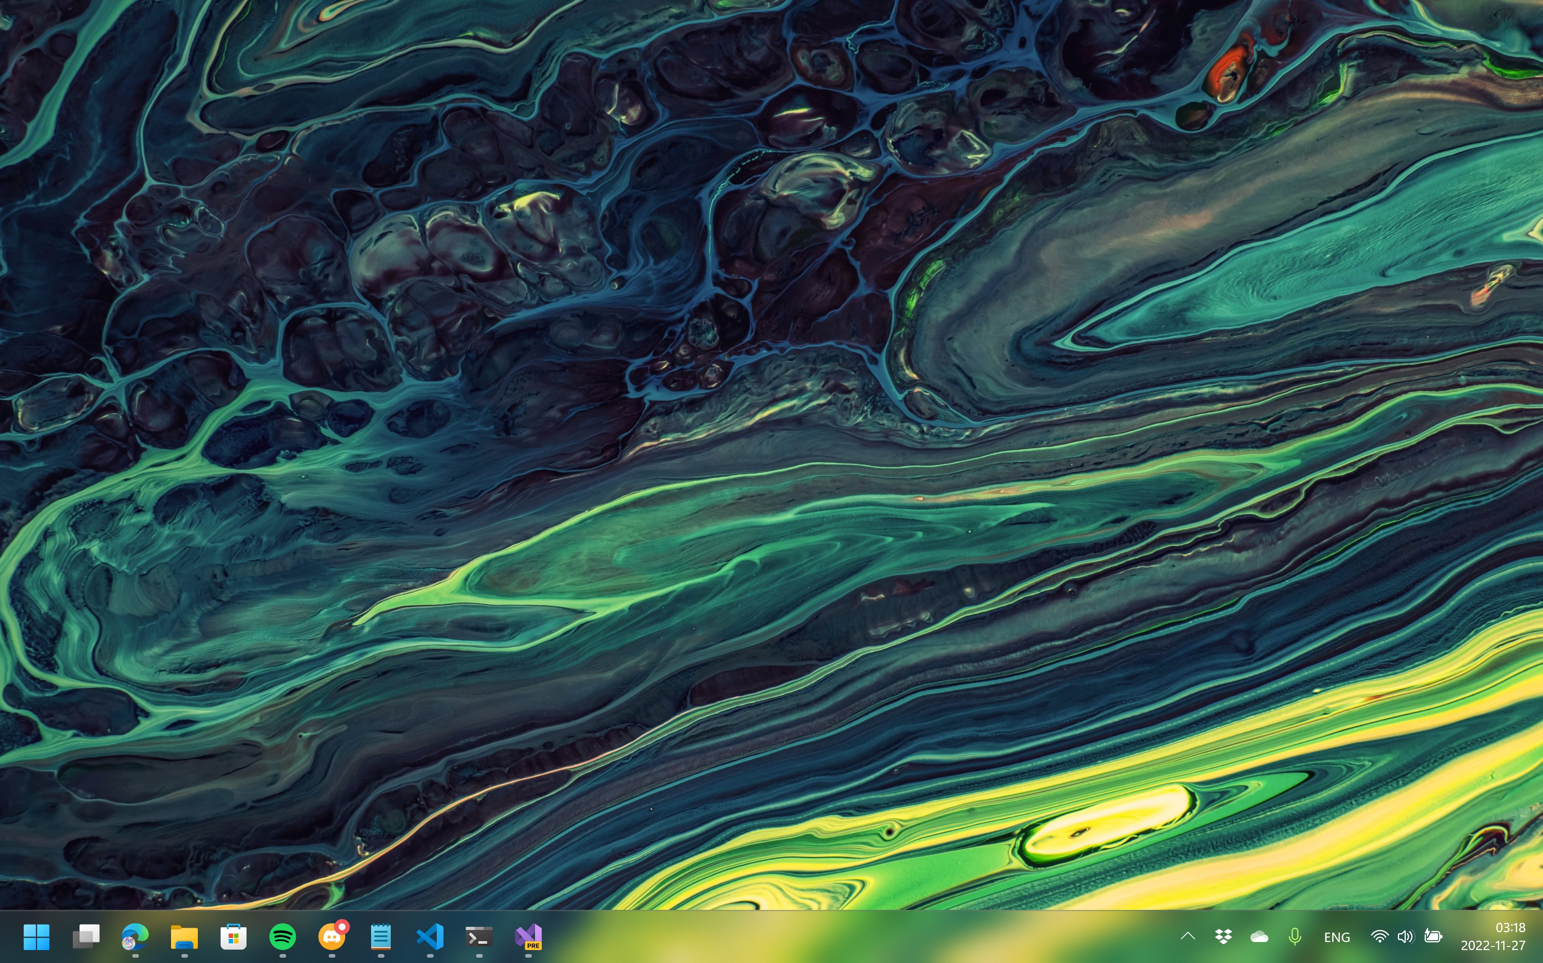Open the Microsoft Store
The image size is (1543, 963).
233,936
